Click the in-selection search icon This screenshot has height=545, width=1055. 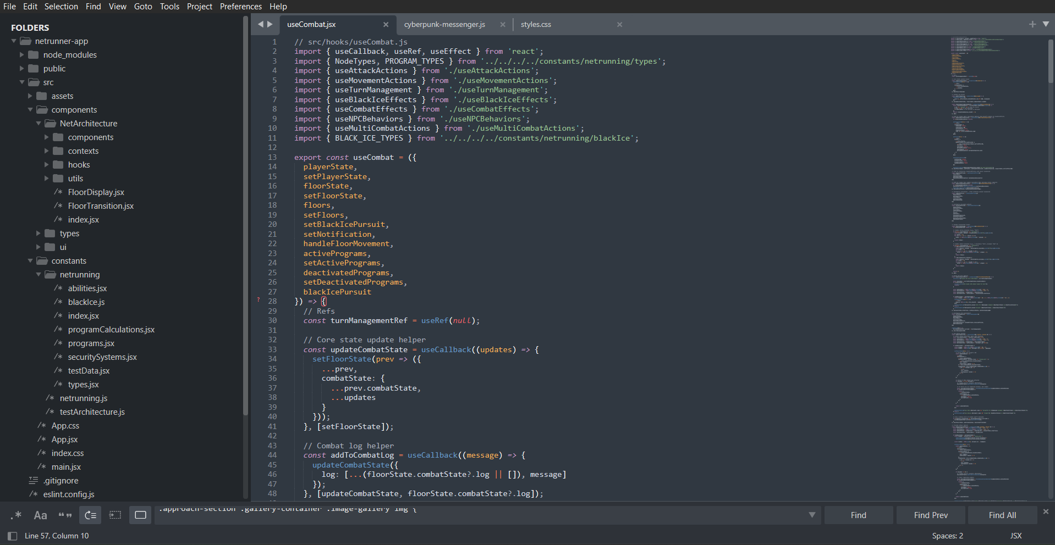(x=115, y=515)
